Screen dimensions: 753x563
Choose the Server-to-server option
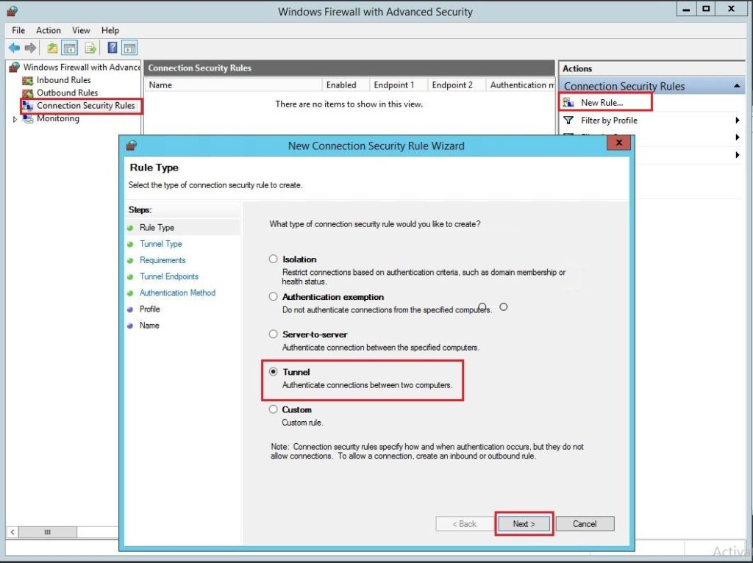274,334
